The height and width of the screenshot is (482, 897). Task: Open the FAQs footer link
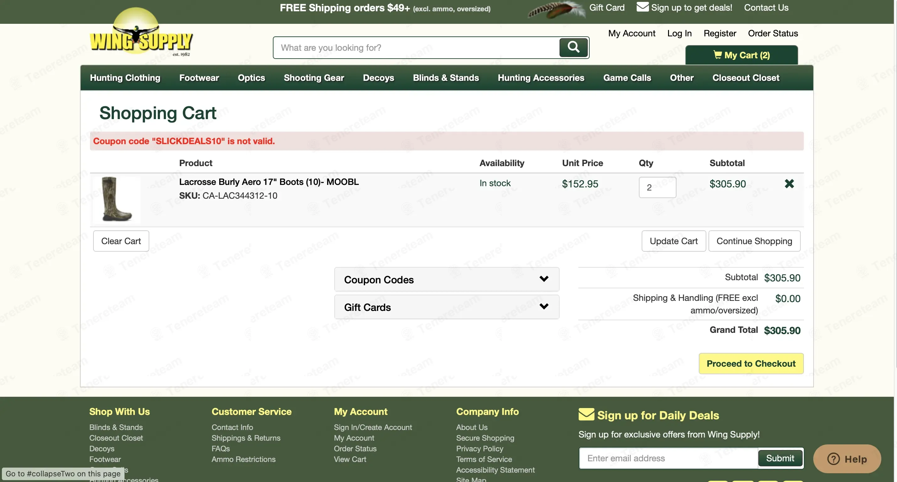pos(220,448)
